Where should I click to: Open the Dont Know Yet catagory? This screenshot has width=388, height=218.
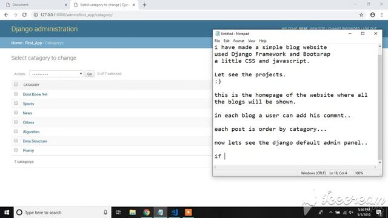coord(35,94)
